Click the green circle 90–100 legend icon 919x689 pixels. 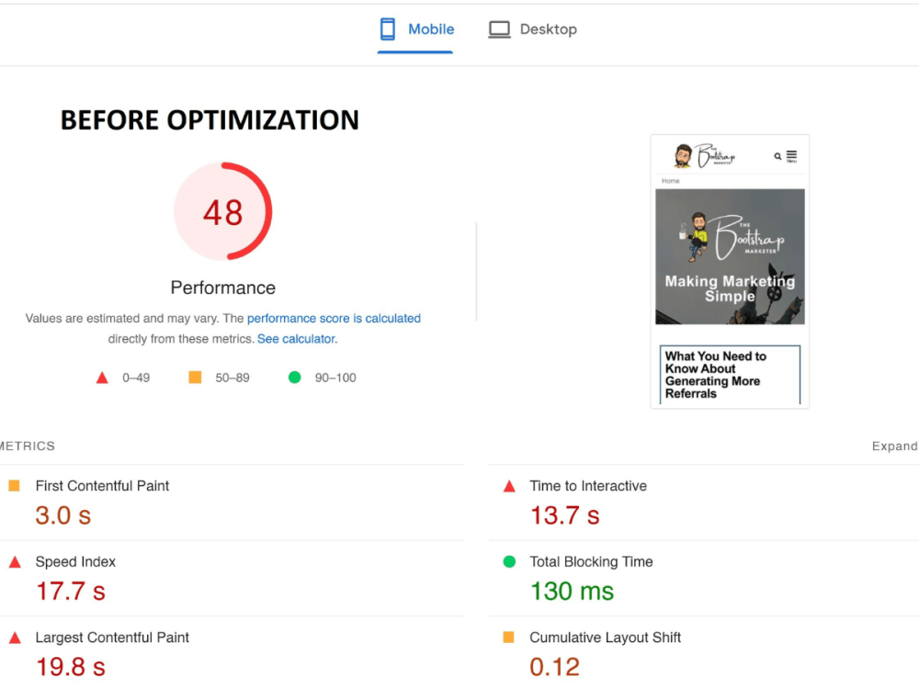point(295,378)
